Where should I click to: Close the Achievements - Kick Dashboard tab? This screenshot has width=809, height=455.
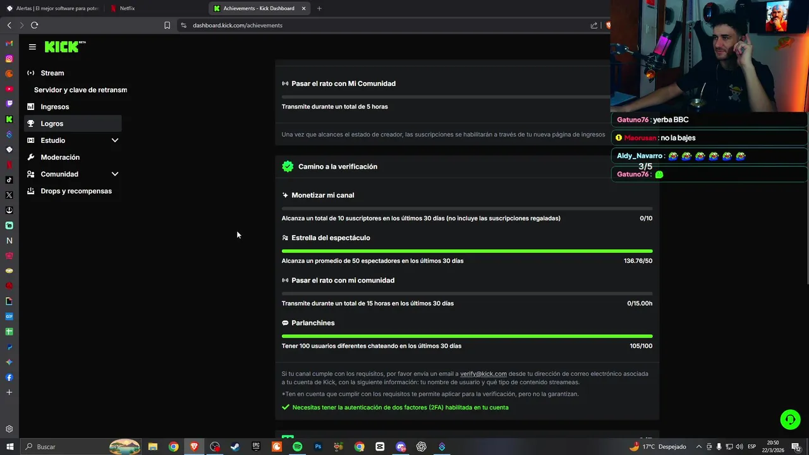[x=303, y=8]
